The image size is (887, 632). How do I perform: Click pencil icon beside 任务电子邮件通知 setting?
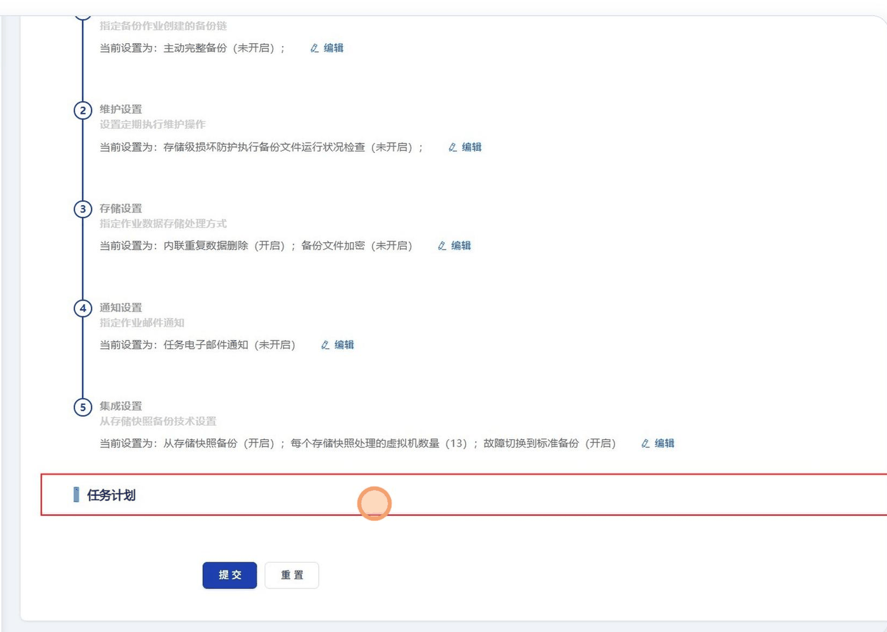325,345
